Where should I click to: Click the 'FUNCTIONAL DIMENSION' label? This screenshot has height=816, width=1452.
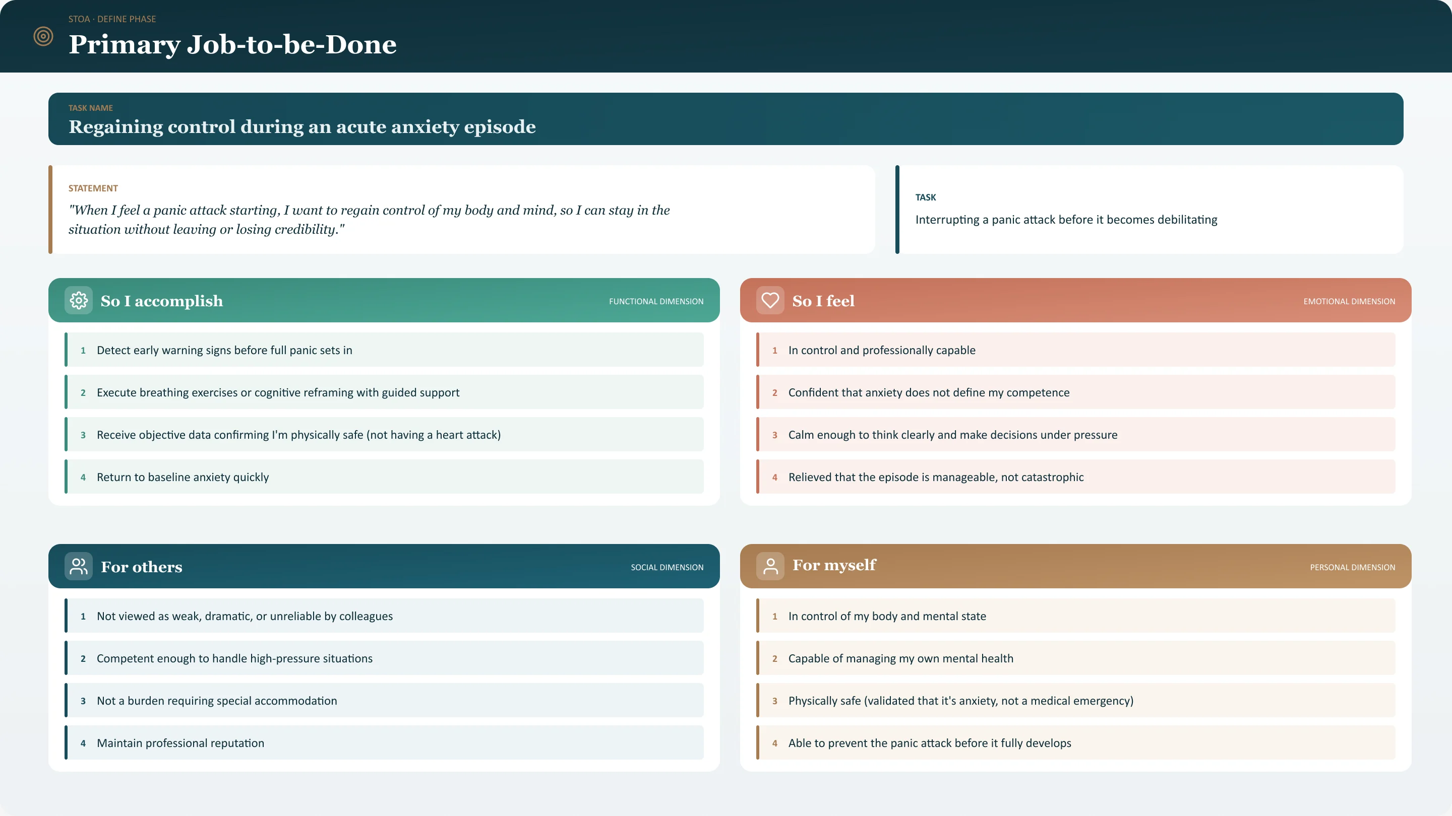coord(656,301)
